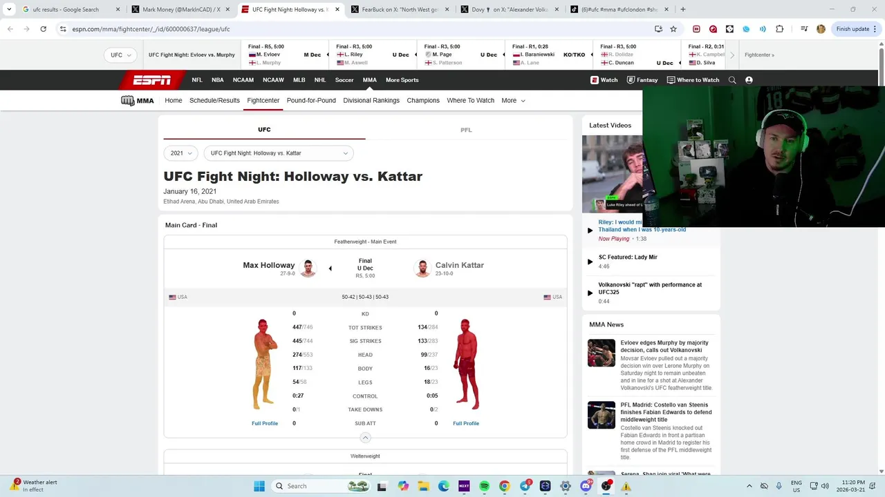Open the Chrome extensions puzzle icon
This screenshot has height=497, width=885.
click(780, 29)
